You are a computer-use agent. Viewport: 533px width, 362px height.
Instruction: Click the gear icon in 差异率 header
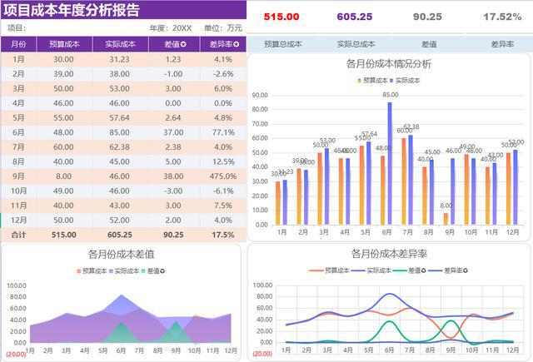click(x=237, y=44)
